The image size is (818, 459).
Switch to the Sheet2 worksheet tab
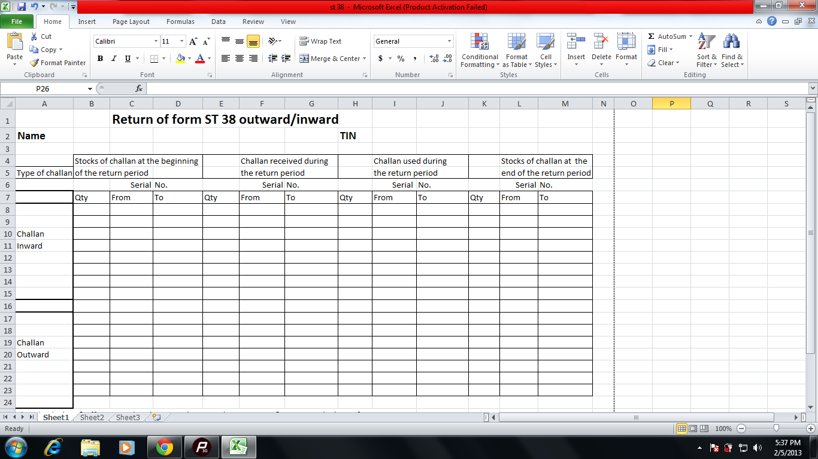pos(92,417)
